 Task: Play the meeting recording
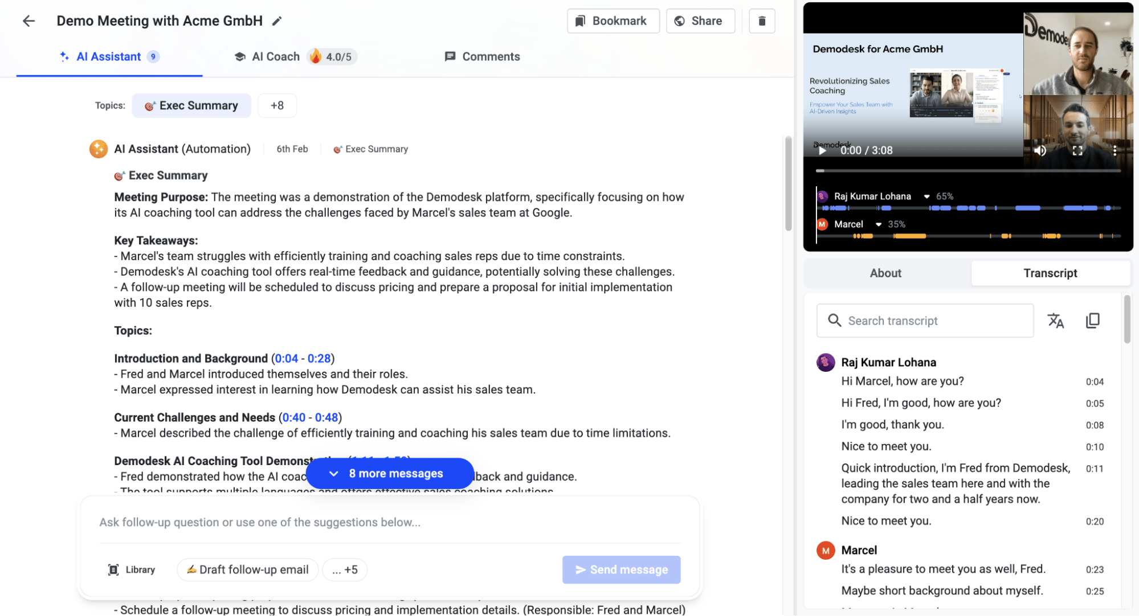[822, 151]
